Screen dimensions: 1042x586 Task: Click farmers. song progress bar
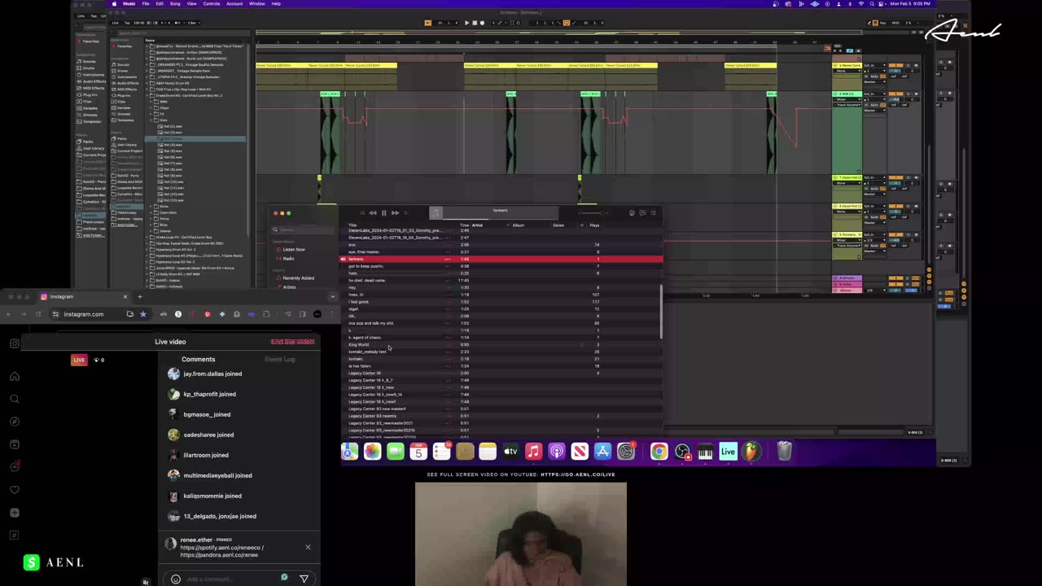click(x=501, y=219)
